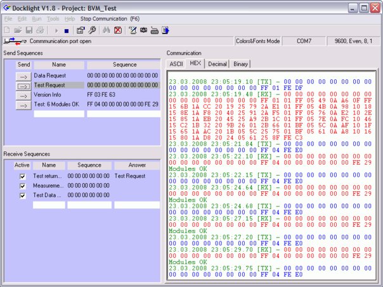Image resolution: width=383 pixels, height=287 pixels.
Task: Click the Send column header
Action: click(x=23, y=65)
